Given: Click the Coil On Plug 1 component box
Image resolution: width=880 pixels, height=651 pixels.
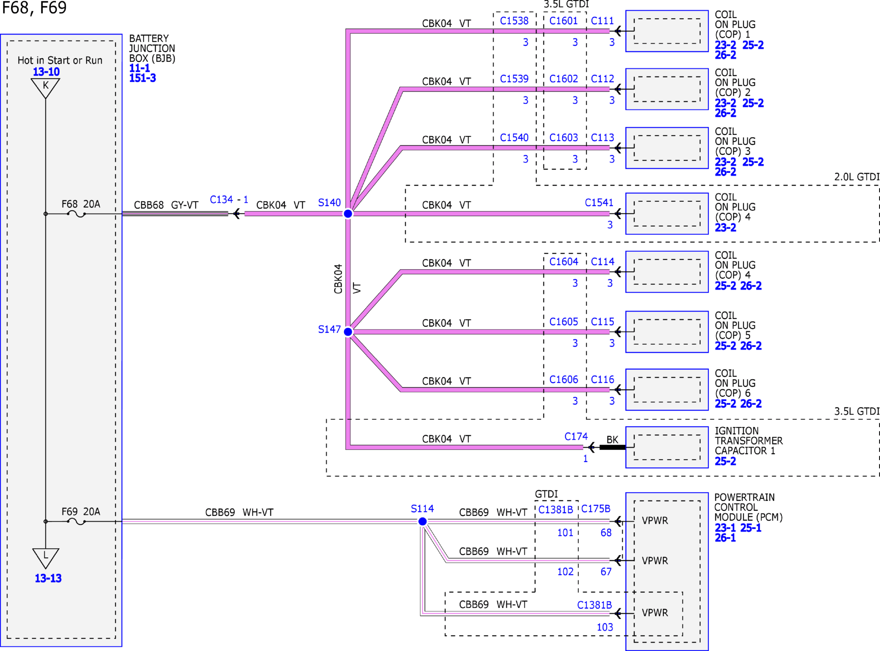Looking at the screenshot, I should (667, 31).
